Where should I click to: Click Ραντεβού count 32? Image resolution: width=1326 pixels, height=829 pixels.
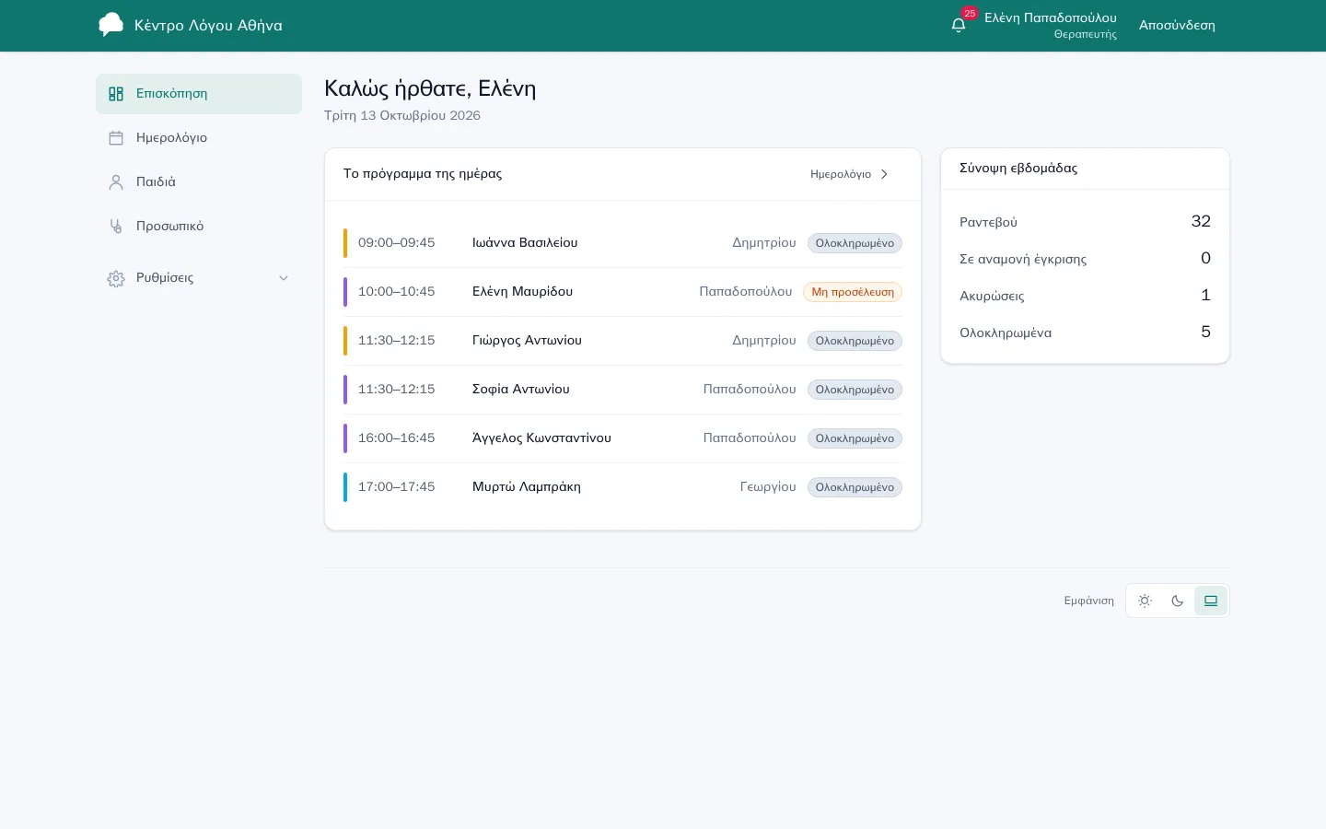coord(1201,221)
